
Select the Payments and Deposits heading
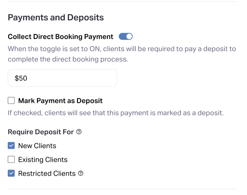[x=56, y=18]
